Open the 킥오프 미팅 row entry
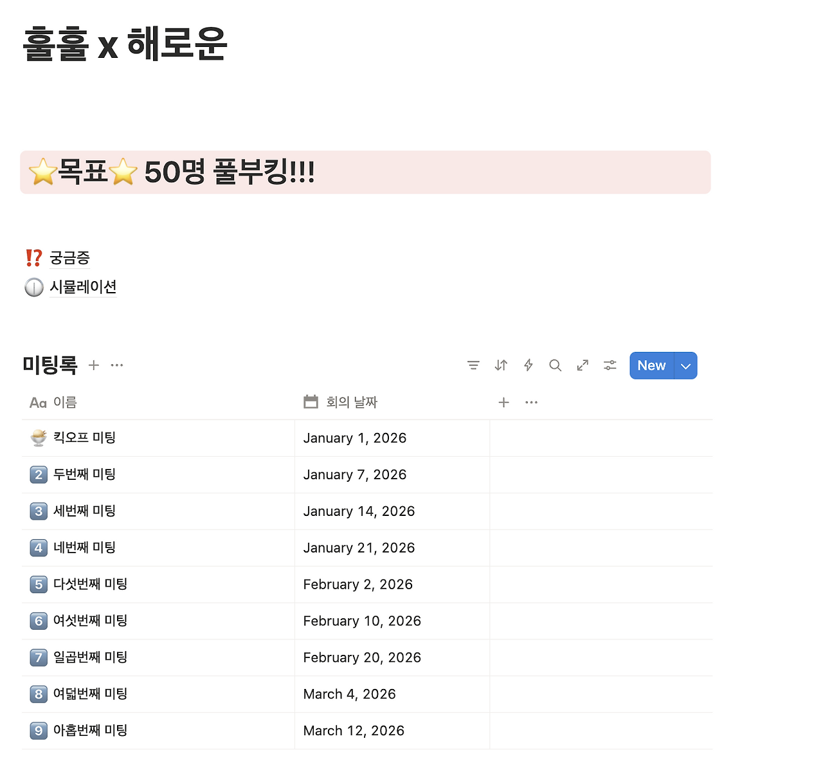This screenshot has height=761, width=823. coord(84,437)
